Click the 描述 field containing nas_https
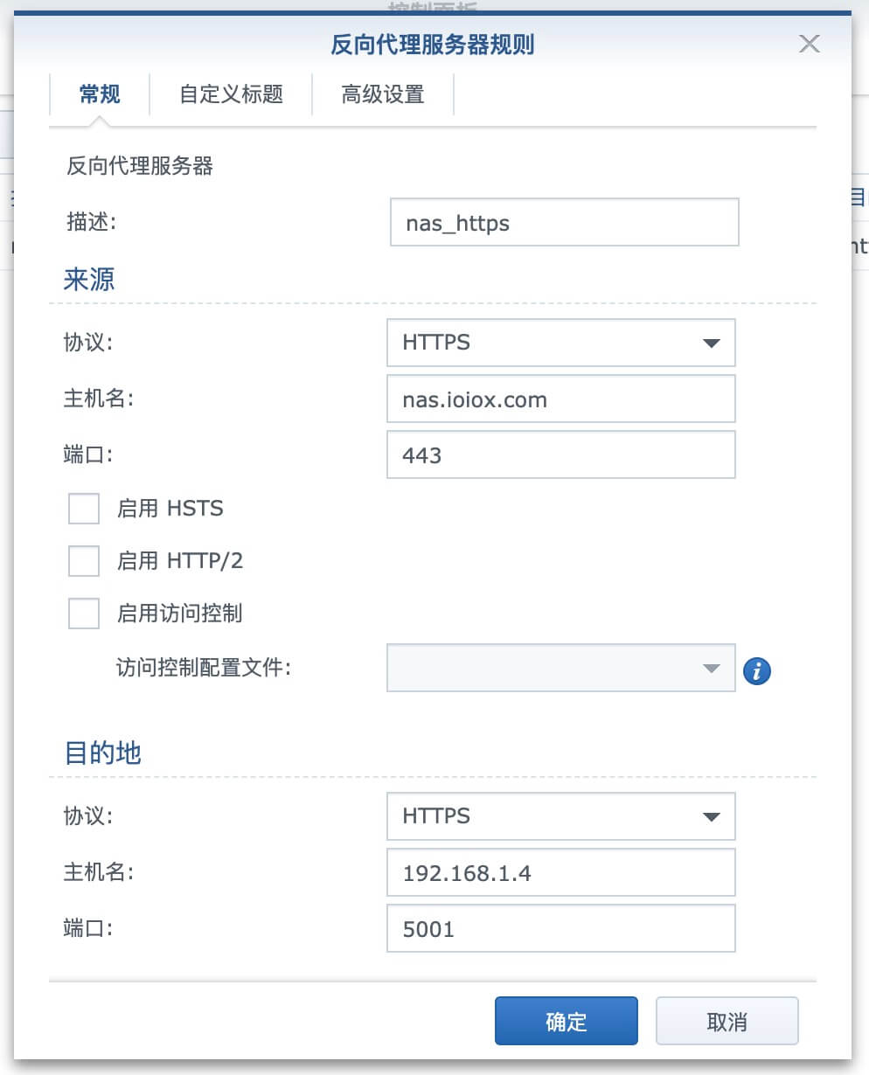Screen dimensions: 869x1075 [x=564, y=223]
